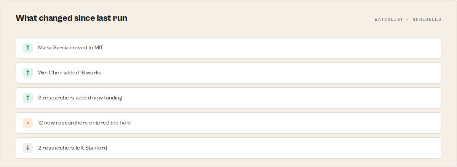Click the green up arrow beside Maria Garcia
Viewport: 457px width, 167px height.
click(28, 48)
